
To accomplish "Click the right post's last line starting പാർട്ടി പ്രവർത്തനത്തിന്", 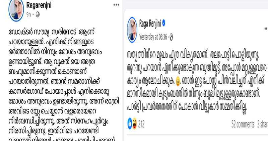I will coord(187,107).
